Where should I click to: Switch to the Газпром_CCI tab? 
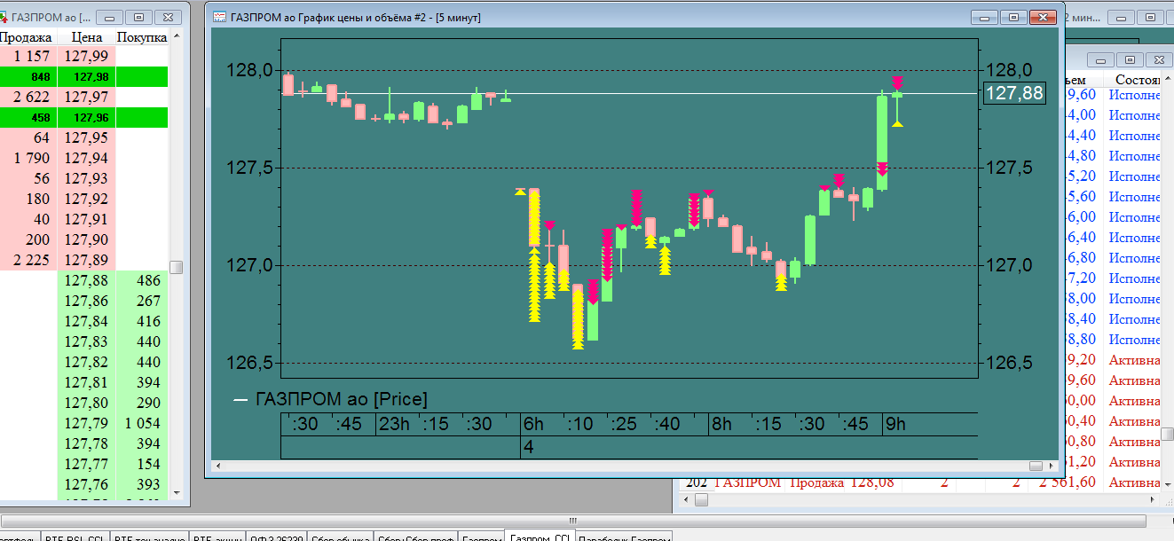(x=540, y=537)
